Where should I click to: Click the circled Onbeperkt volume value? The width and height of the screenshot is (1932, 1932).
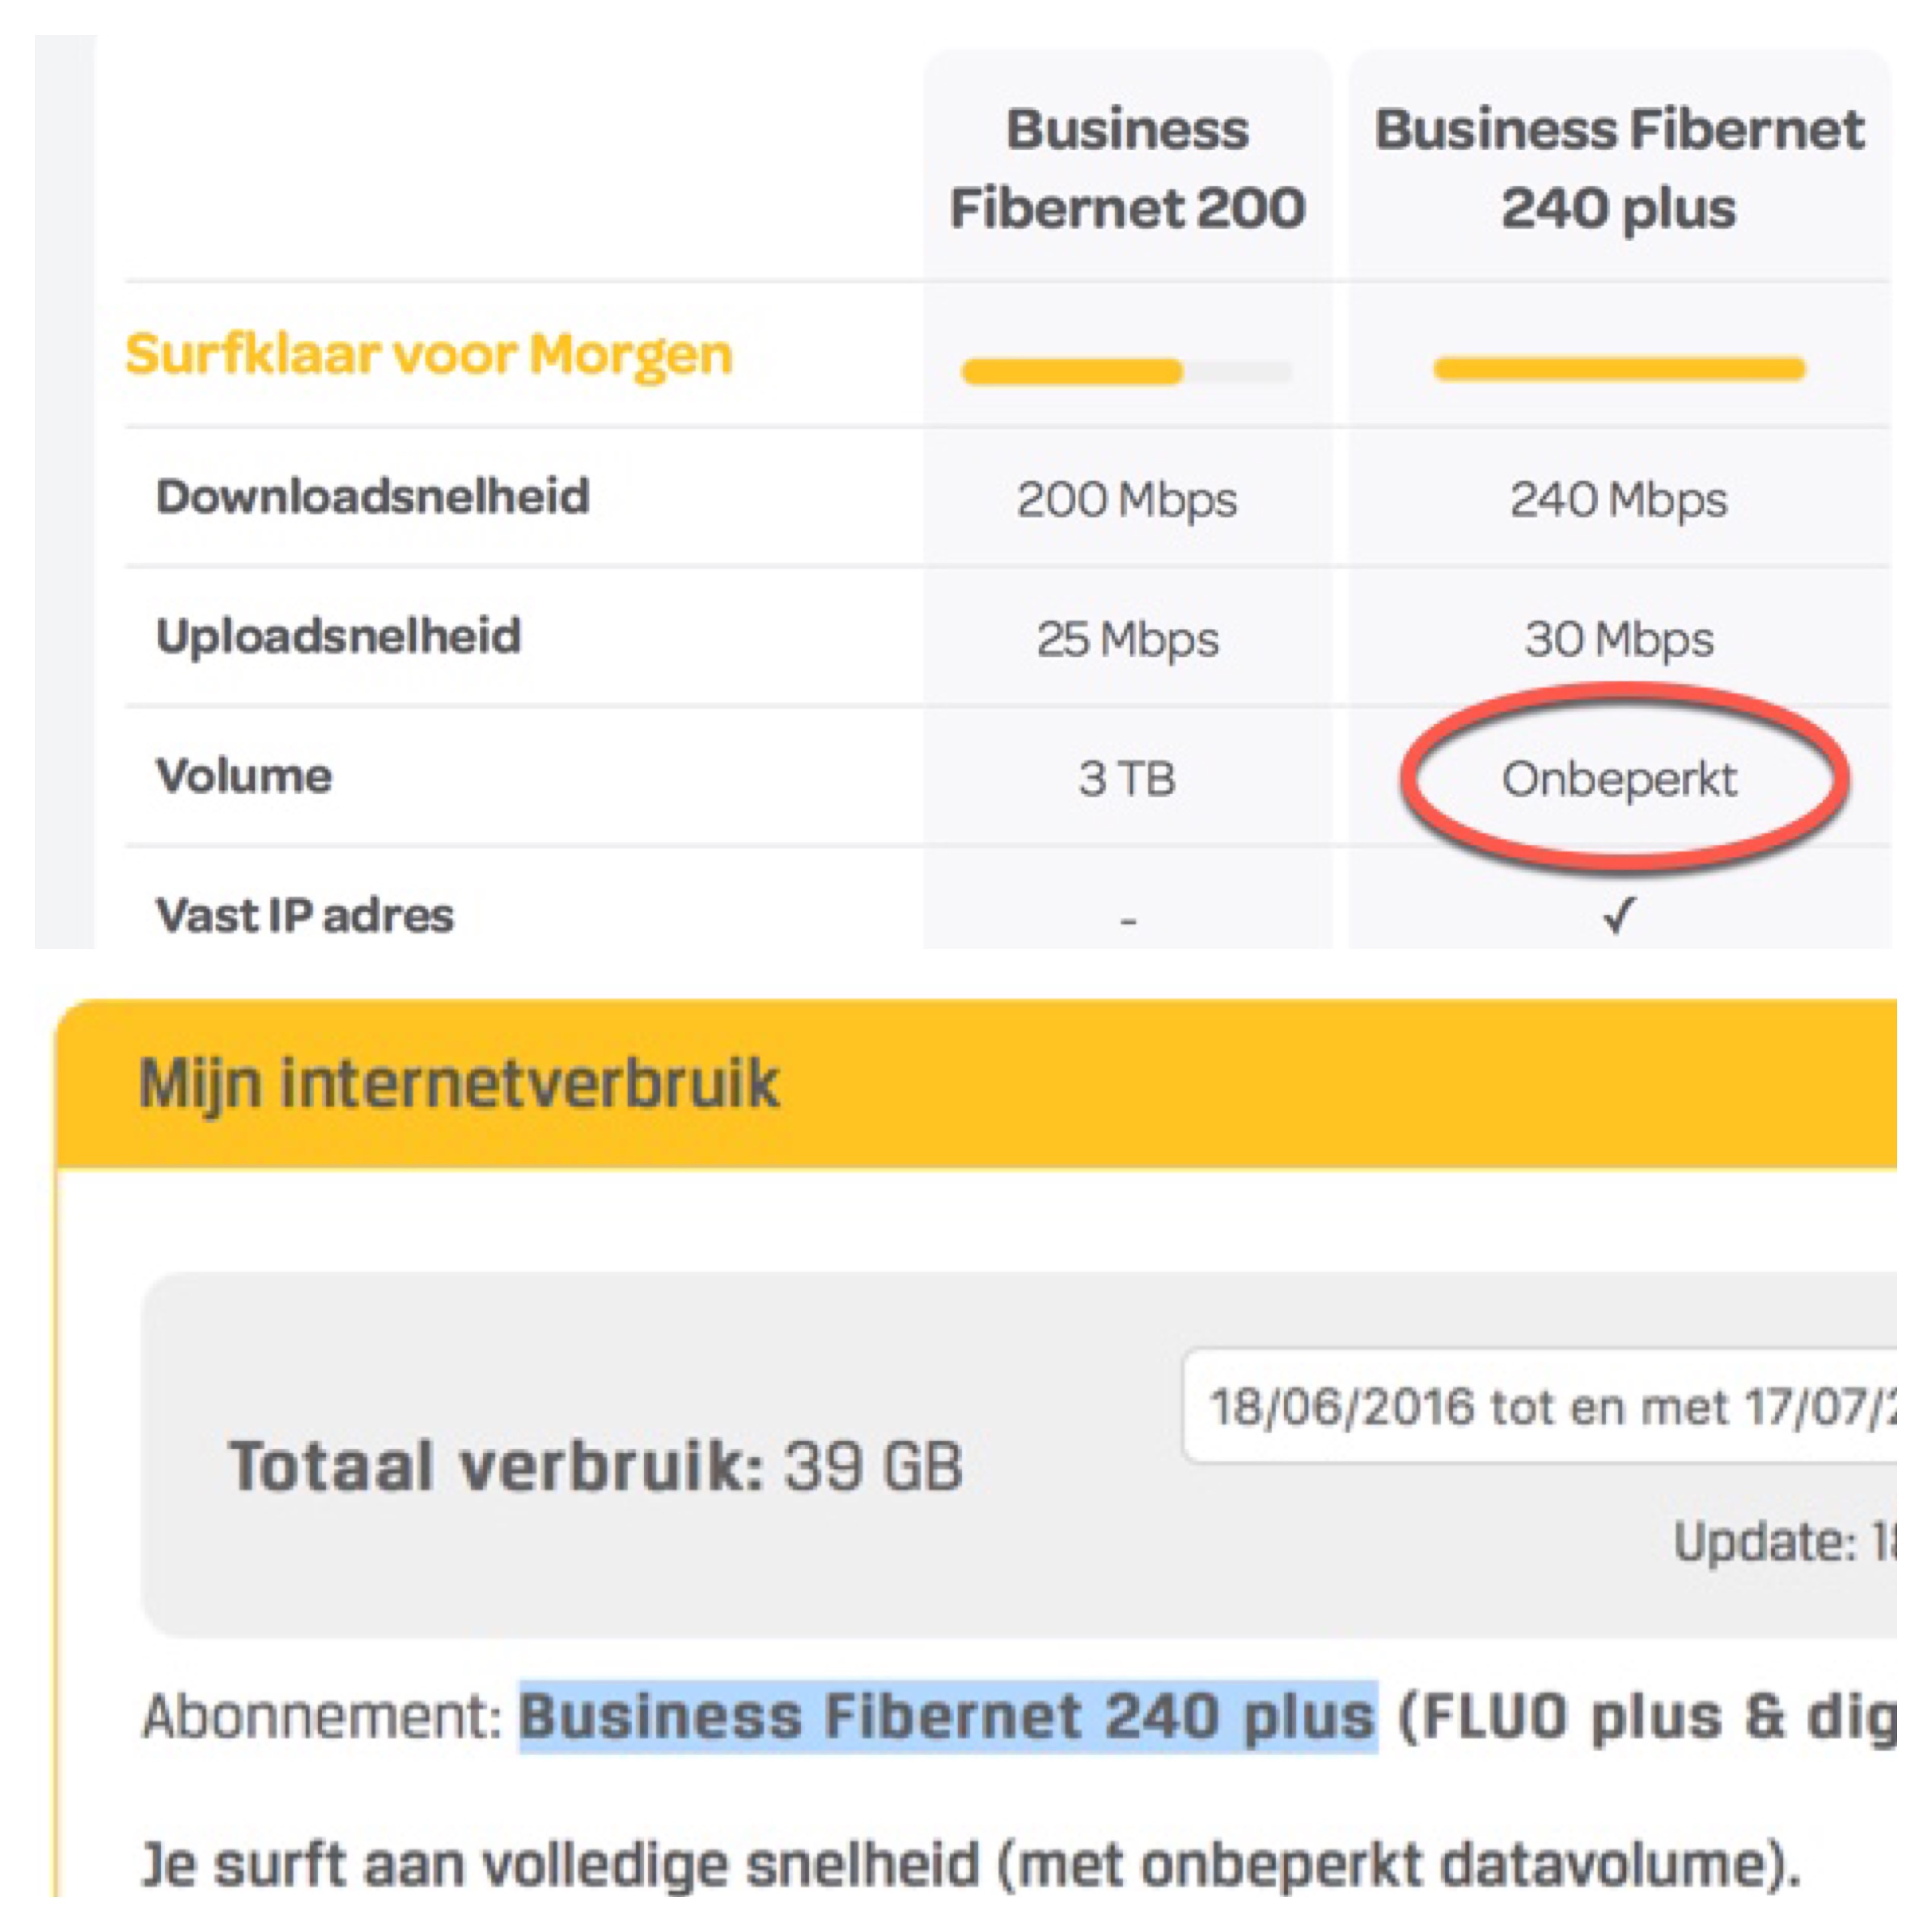point(1619,779)
